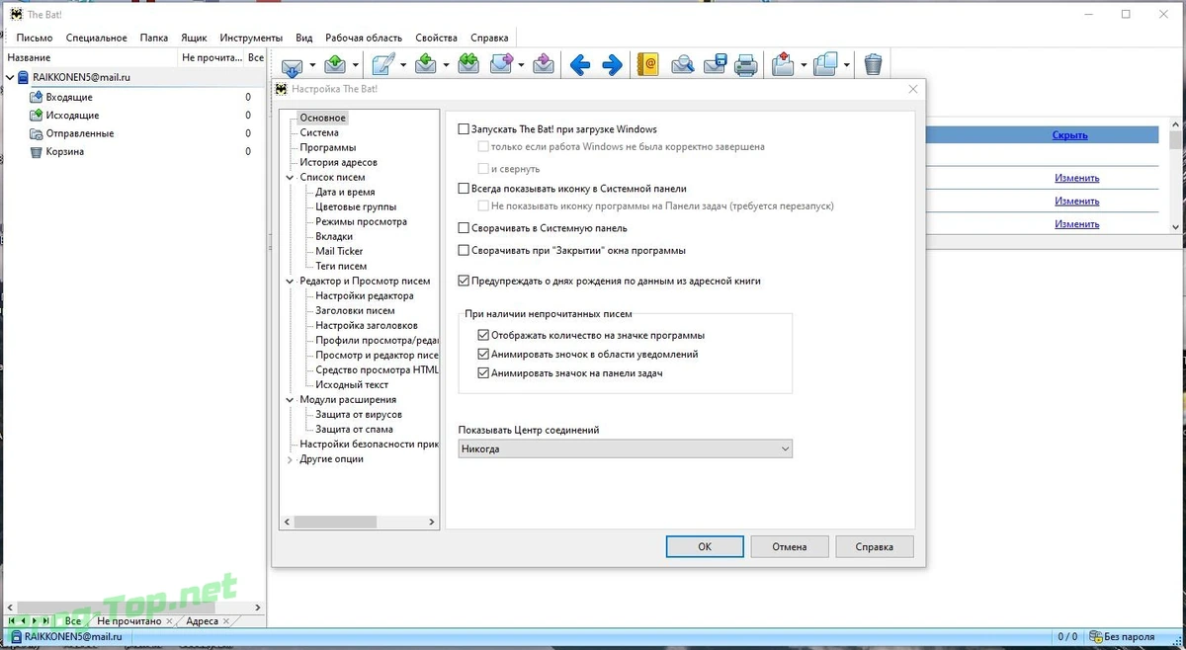1186x650 pixels.
Task: Open the Специальное menu
Action: (x=97, y=38)
